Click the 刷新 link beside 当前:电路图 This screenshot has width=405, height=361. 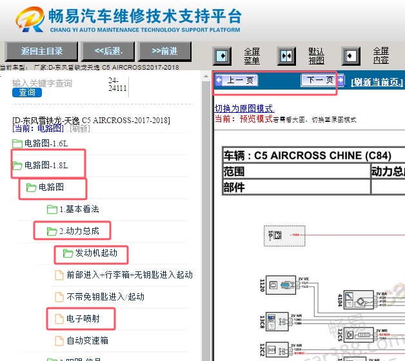(x=80, y=128)
